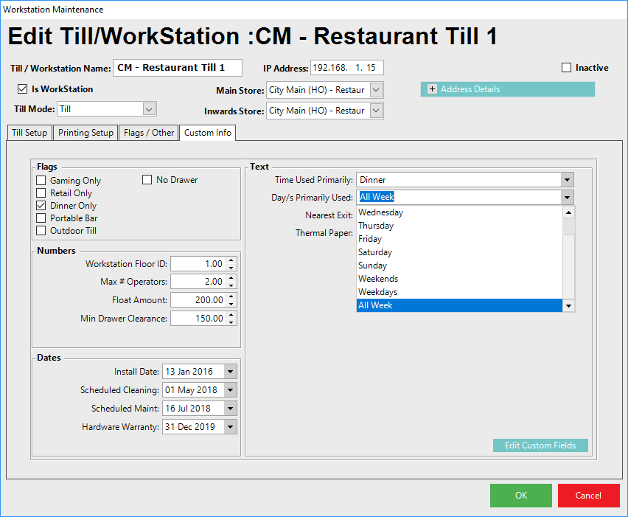This screenshot has height=517, width=628.
Task: Mark the workstation as Inactive
Action: pyautogui.click(x=566, y=68)
